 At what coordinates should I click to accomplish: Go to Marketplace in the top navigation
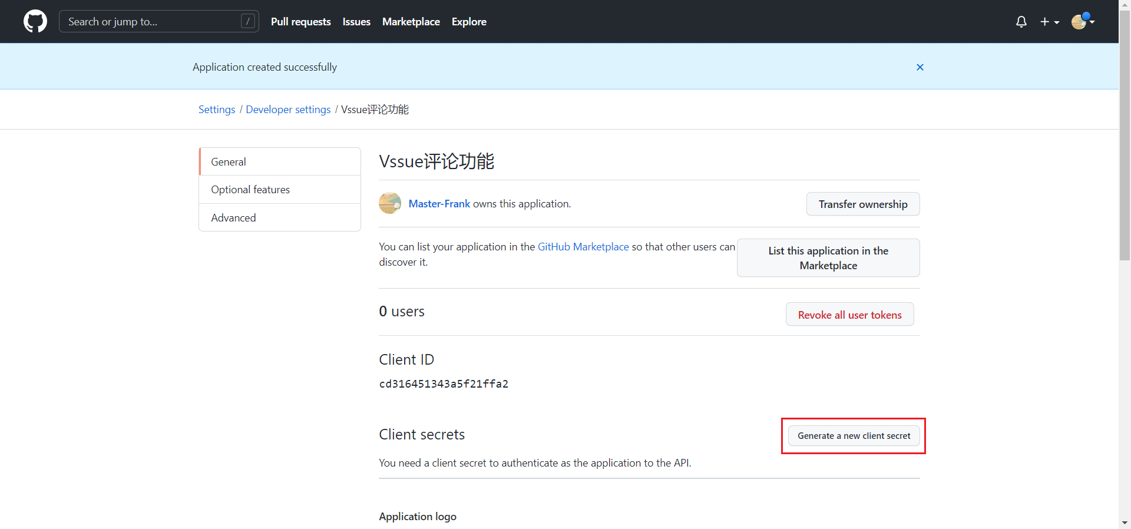(x=411, y=22)
